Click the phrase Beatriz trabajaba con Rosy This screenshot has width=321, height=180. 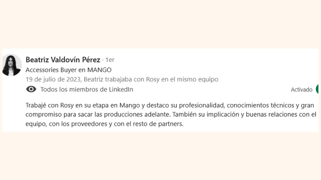(122, 79)
